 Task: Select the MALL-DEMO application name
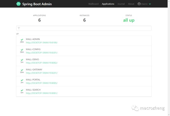32,59
